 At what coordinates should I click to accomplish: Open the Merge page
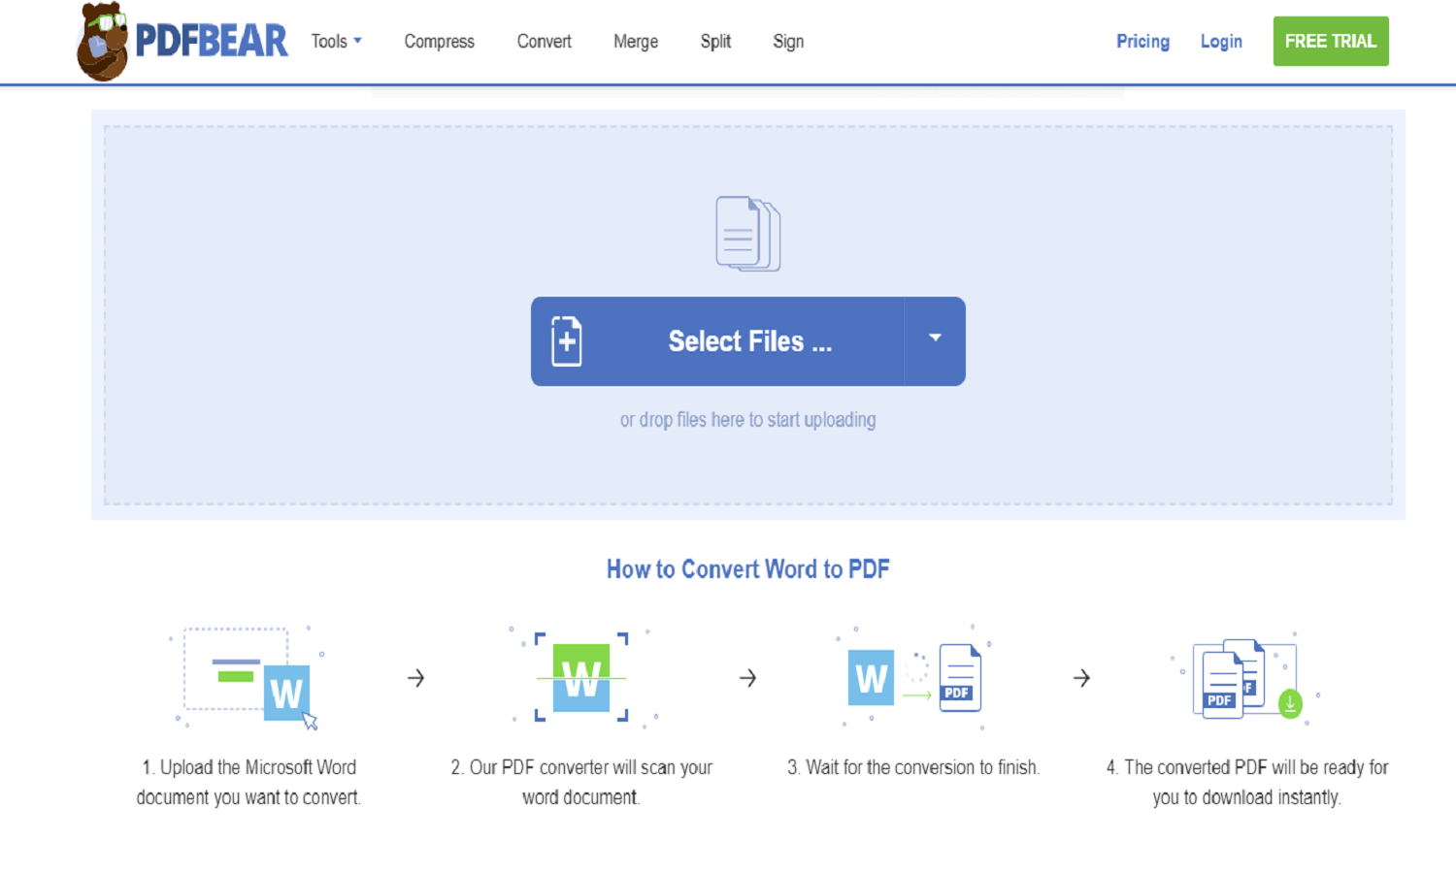click(x=636, y=41)
